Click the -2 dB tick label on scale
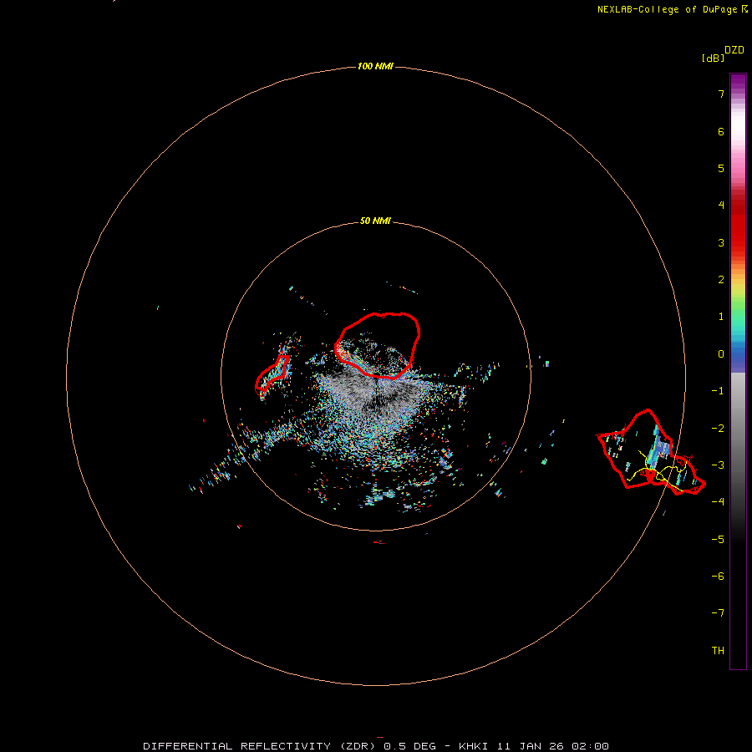 click(718, 429)
